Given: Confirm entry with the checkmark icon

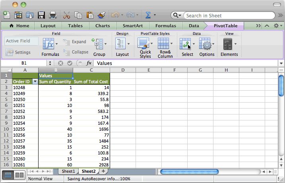Looking at the screenshot, I should 70,63.
